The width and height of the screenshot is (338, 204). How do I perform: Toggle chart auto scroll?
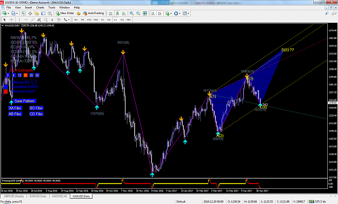[x=153, y=13]
